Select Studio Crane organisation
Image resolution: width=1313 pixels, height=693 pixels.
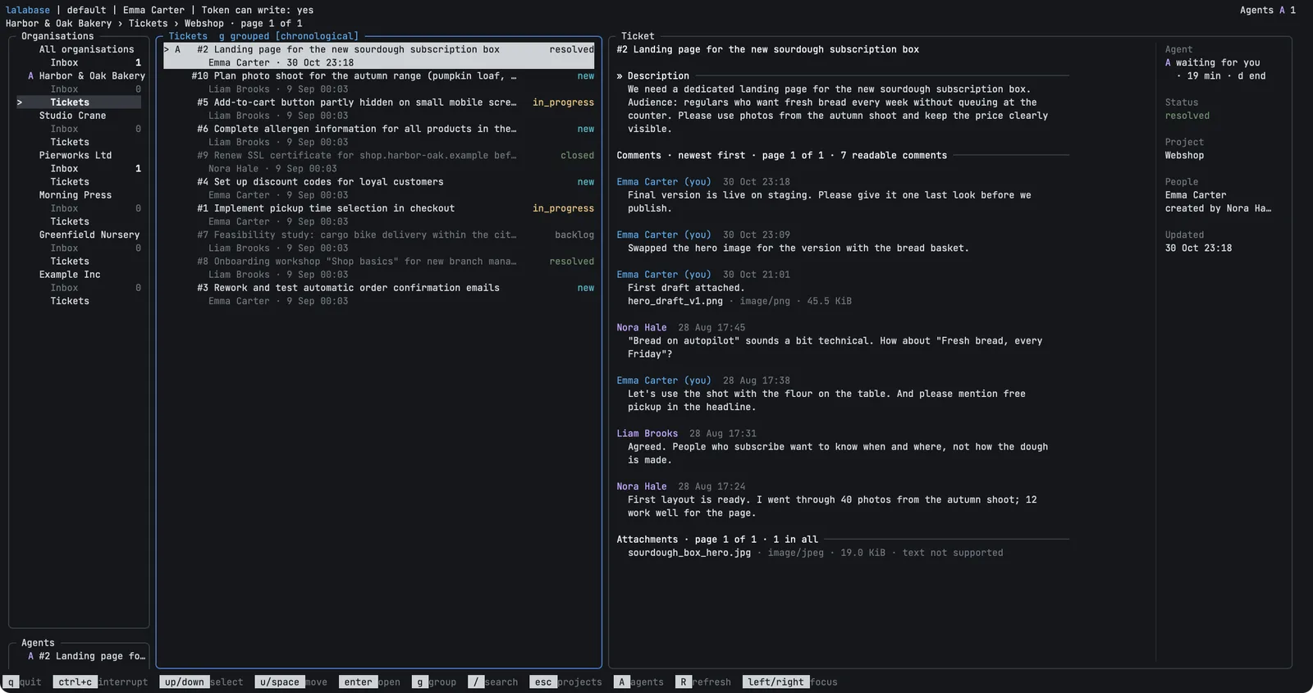click(72, 116)
